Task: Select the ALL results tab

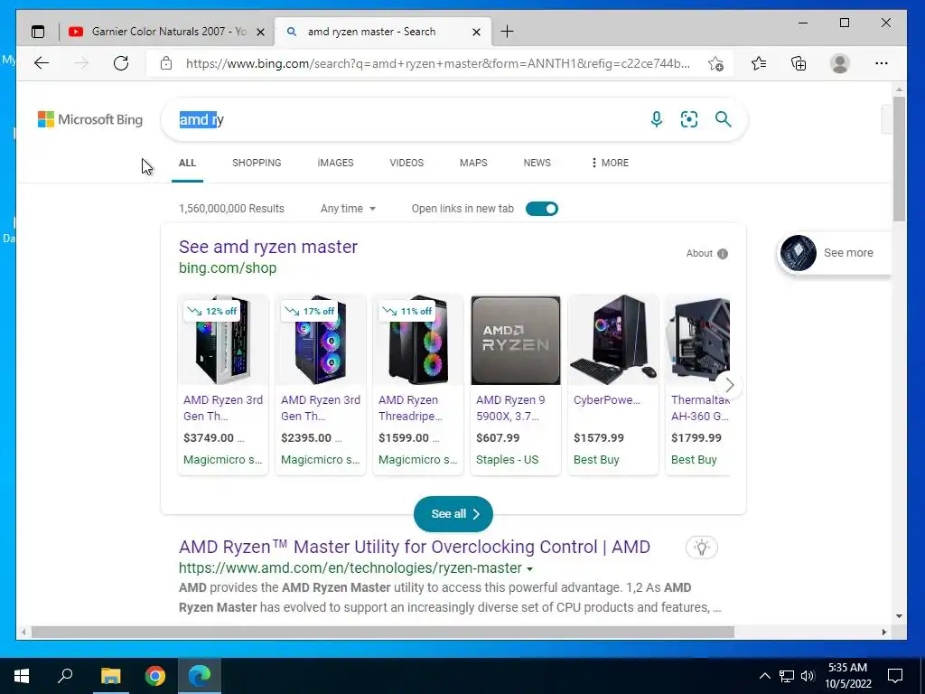Action: pos(187,163)
